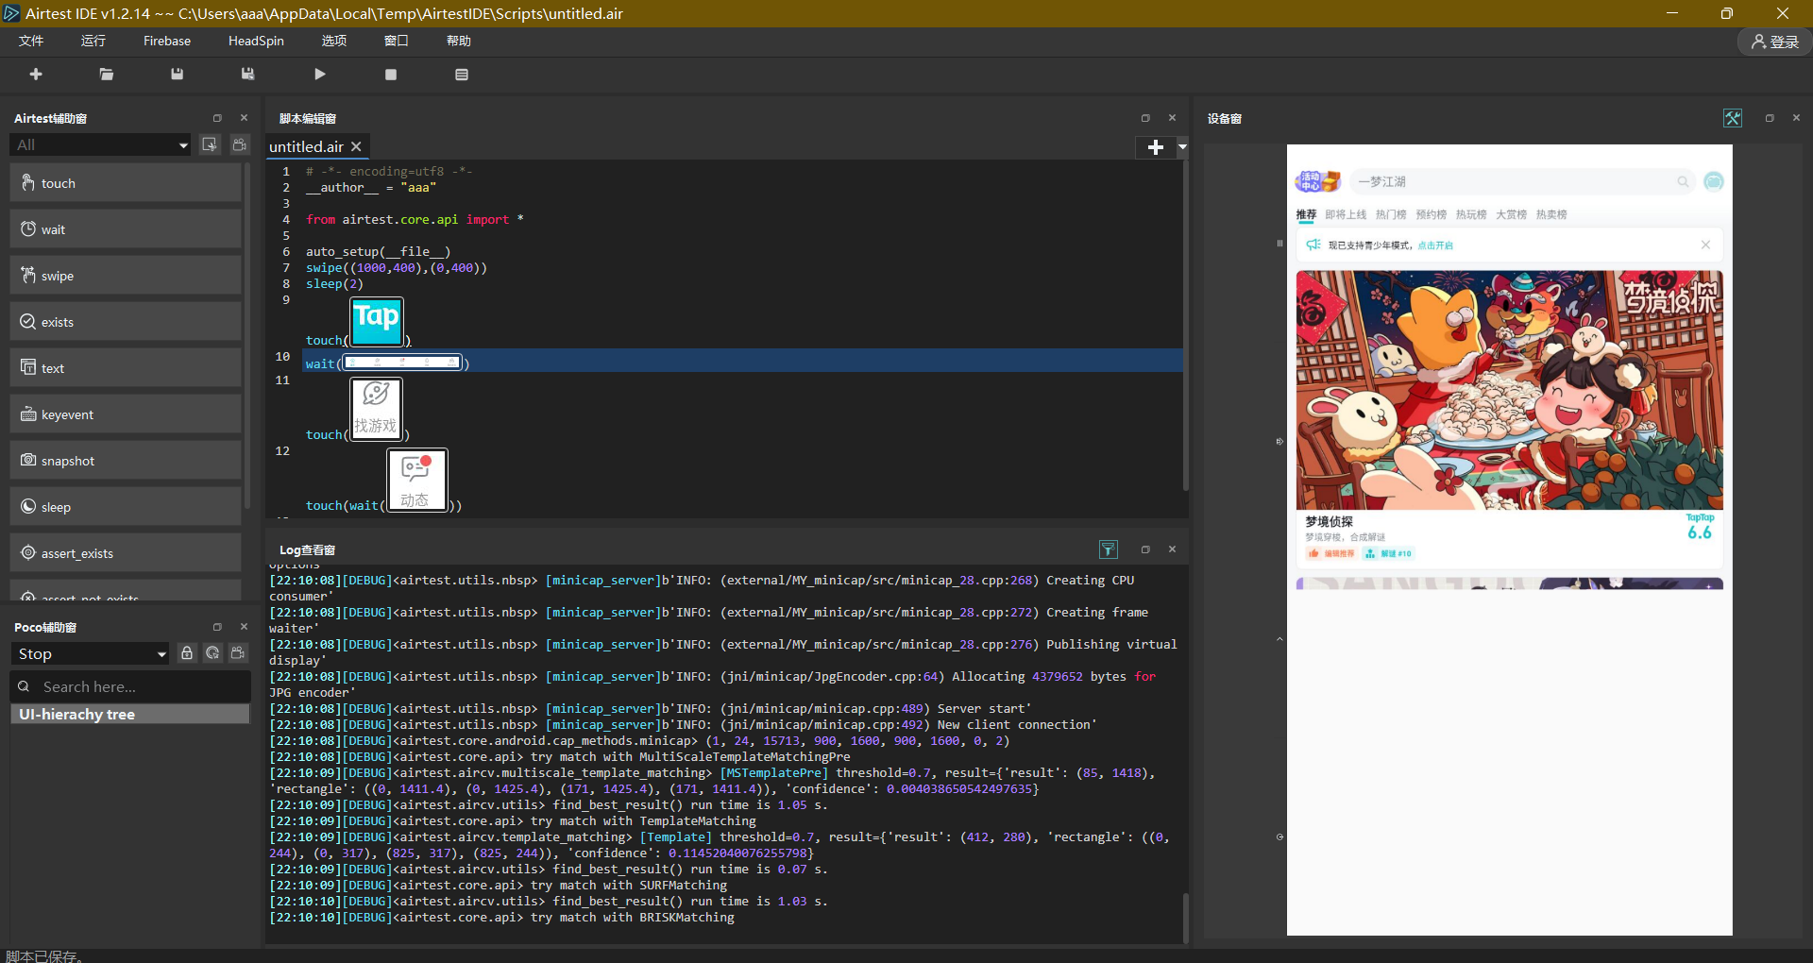Click the wait() template image on line 10
Screen dimensions: 1813x963
[402, 363]
